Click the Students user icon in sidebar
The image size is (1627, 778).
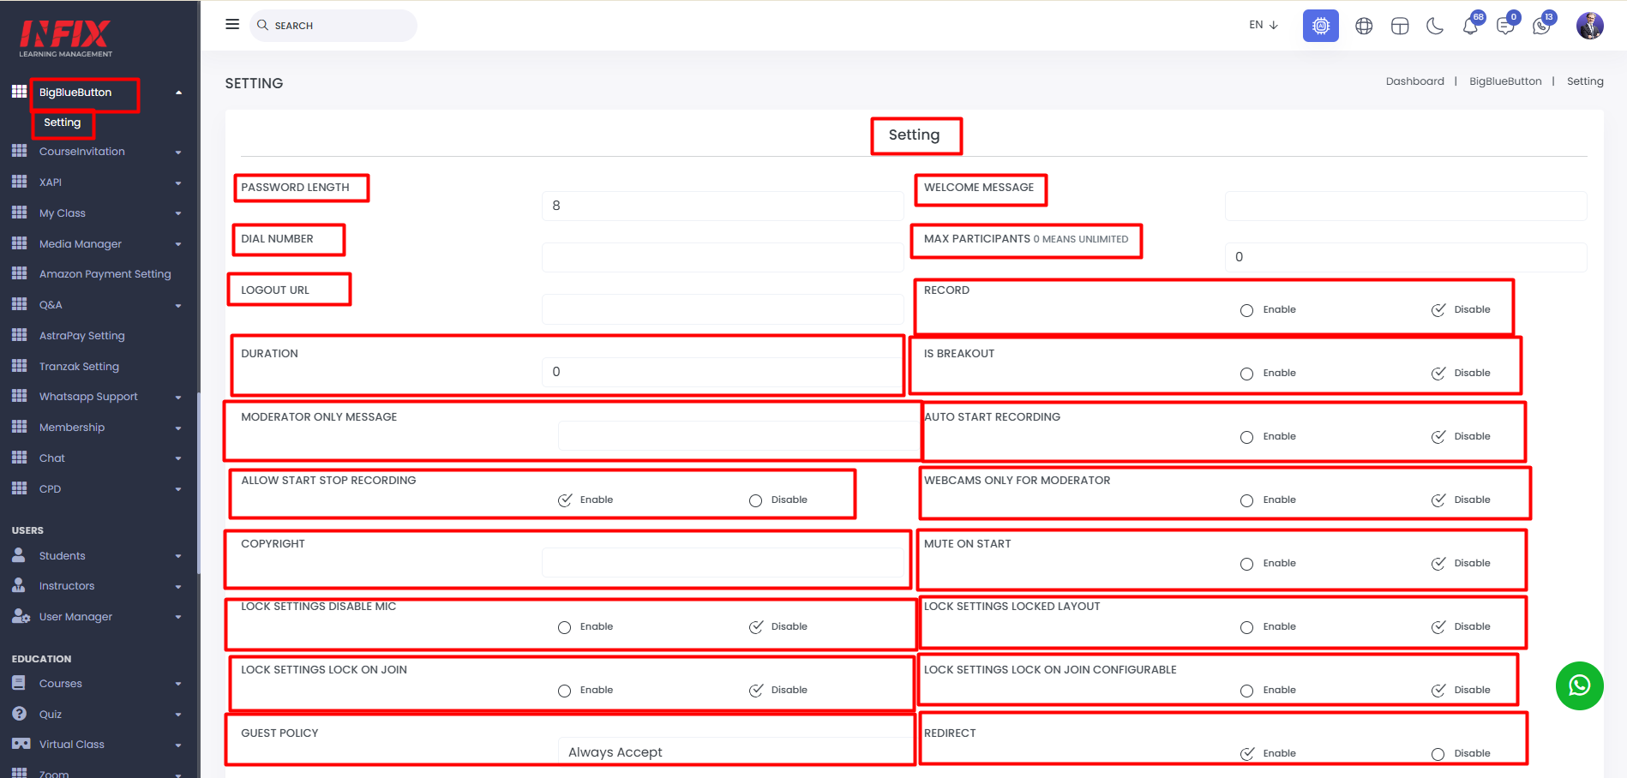[x=19, y=555]
